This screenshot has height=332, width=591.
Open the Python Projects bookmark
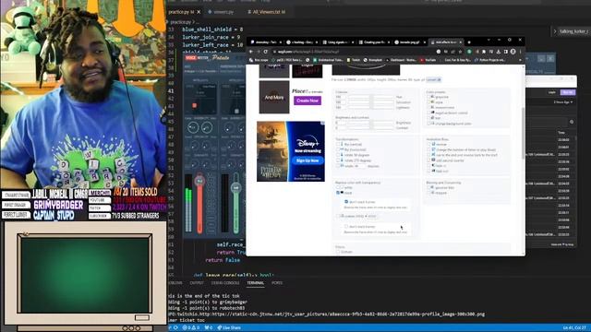(x=490, y=60)
